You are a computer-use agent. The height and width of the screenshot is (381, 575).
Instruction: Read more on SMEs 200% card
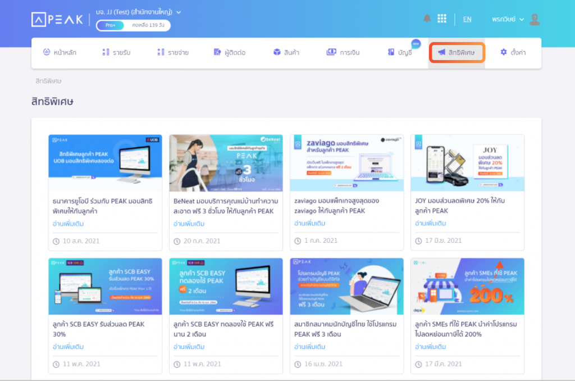click(x=431, y=347)
